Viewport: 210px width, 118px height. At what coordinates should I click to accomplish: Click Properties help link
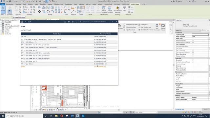179,109
